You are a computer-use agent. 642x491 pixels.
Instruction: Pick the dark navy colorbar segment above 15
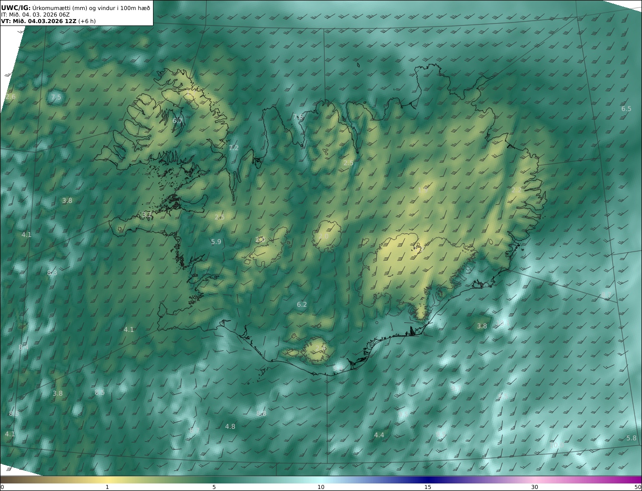tap(428, 479)
